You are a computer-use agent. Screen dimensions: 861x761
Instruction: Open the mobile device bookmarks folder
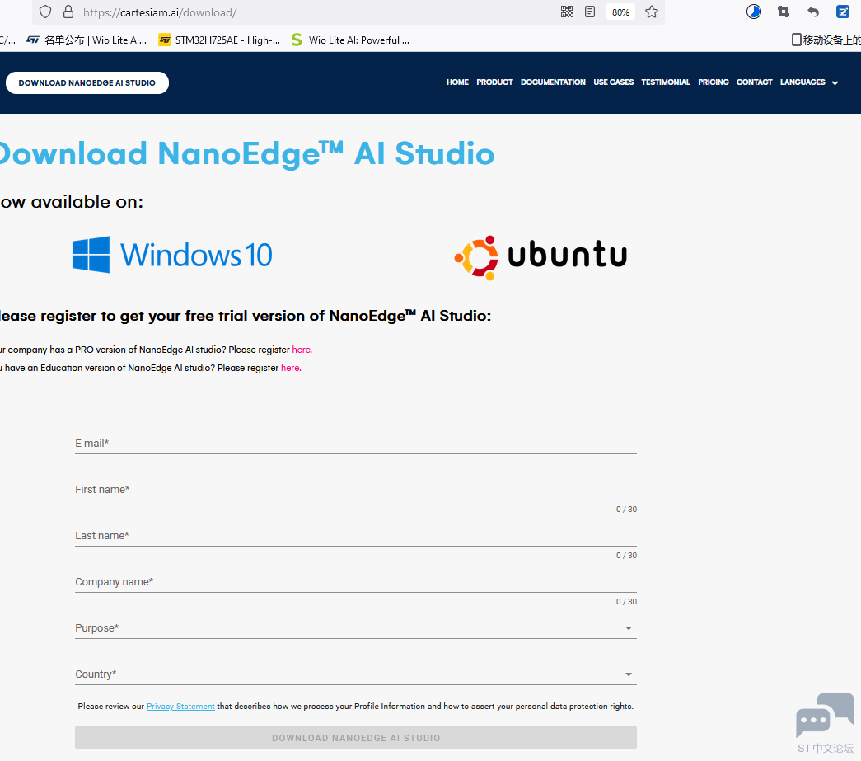click(x=826, y=40)
